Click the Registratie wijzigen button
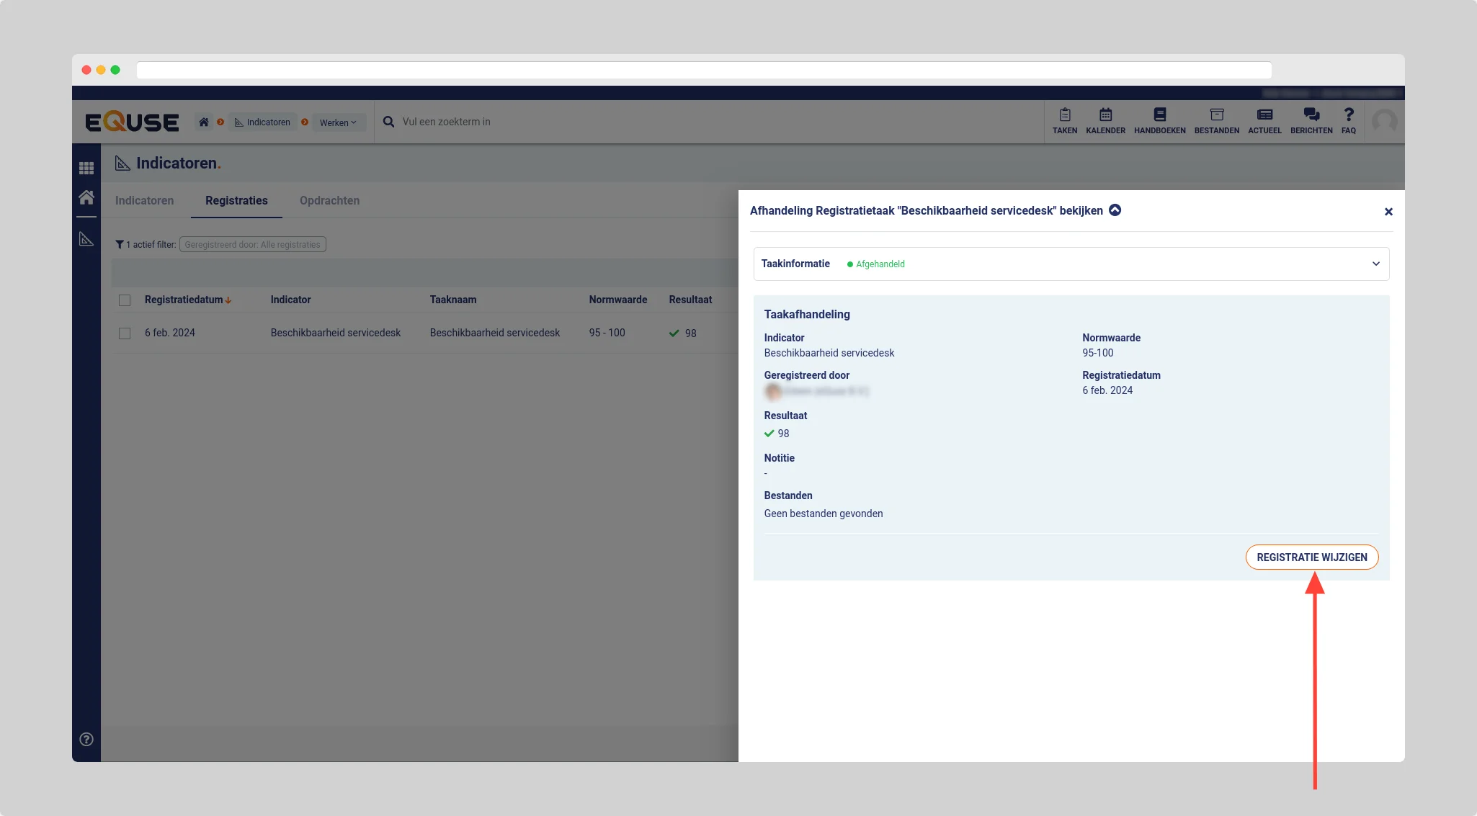1477x816 pixels. tap(1311, 557)
